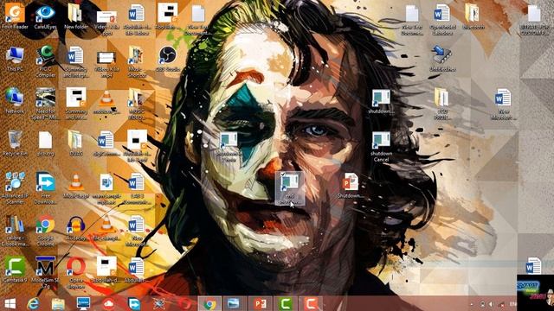The height and width of the screenshot is (311, 554).
Task: Show hidden system tray icons
Action: pyautogui.click(x=472, y=304)
